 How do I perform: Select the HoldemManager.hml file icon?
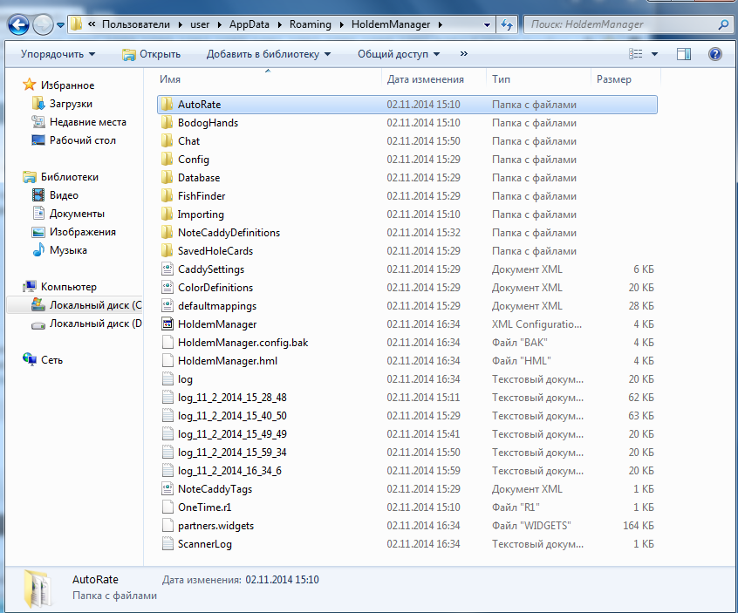[x=167, y=361]
